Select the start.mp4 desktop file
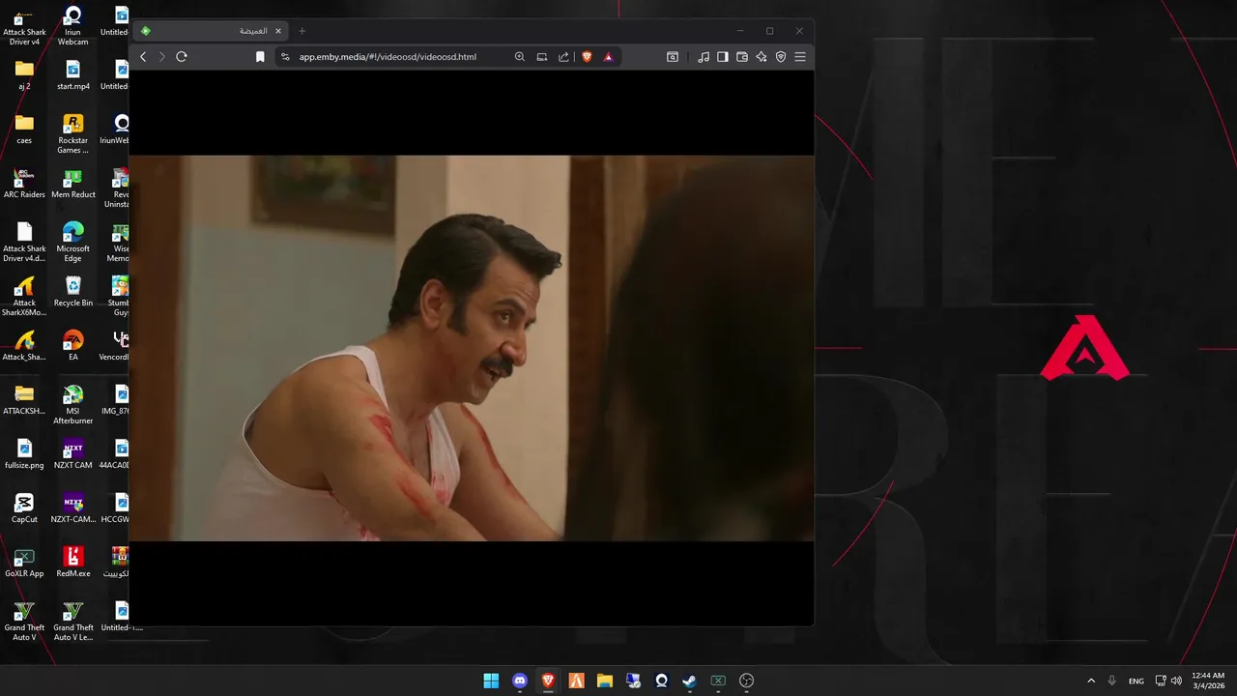 click(x=73, y=75)
